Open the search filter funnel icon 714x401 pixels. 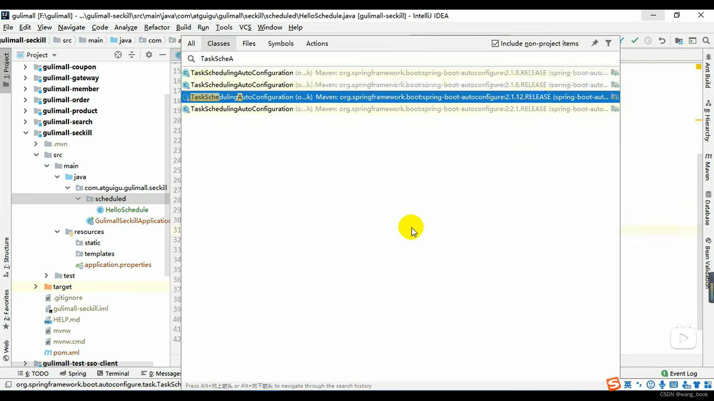pos(608,43)
